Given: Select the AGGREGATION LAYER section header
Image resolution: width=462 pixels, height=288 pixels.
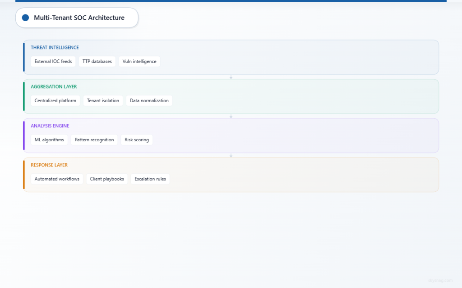Looking at the screenshot, I should tap(54, 86).
